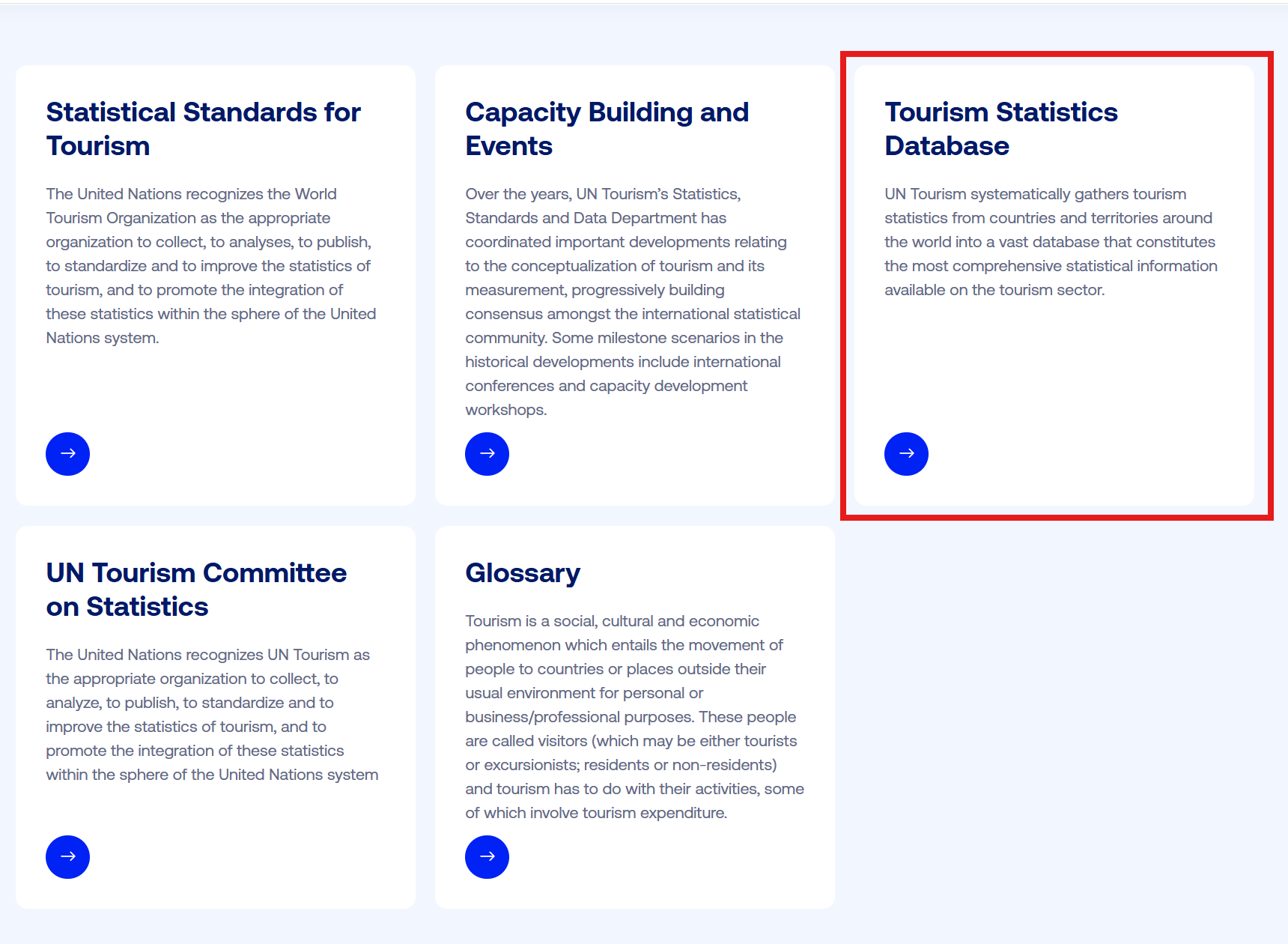
Task: Click the description 'Tourism is a social, cultural and economic'
Action: pos(634,716)
